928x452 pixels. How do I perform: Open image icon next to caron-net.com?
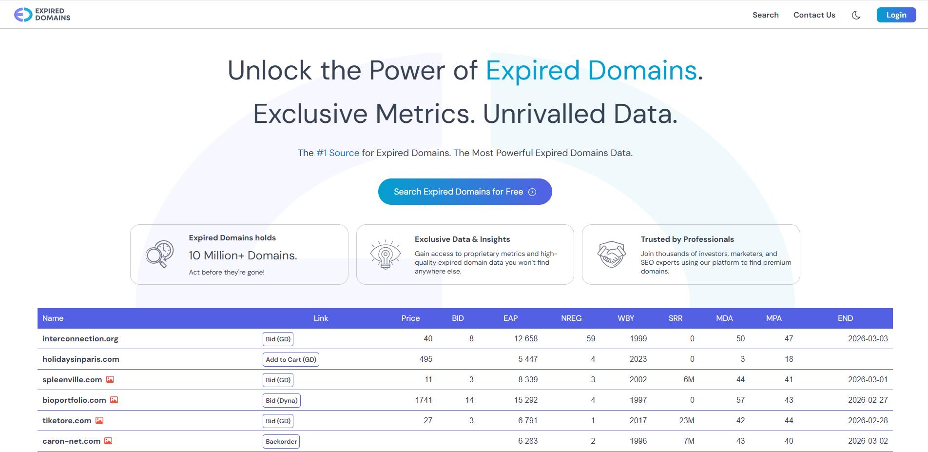pos(108,441)
